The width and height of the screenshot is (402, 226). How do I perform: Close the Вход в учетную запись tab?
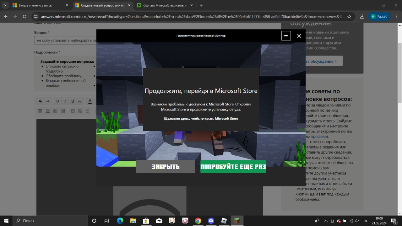67,5
